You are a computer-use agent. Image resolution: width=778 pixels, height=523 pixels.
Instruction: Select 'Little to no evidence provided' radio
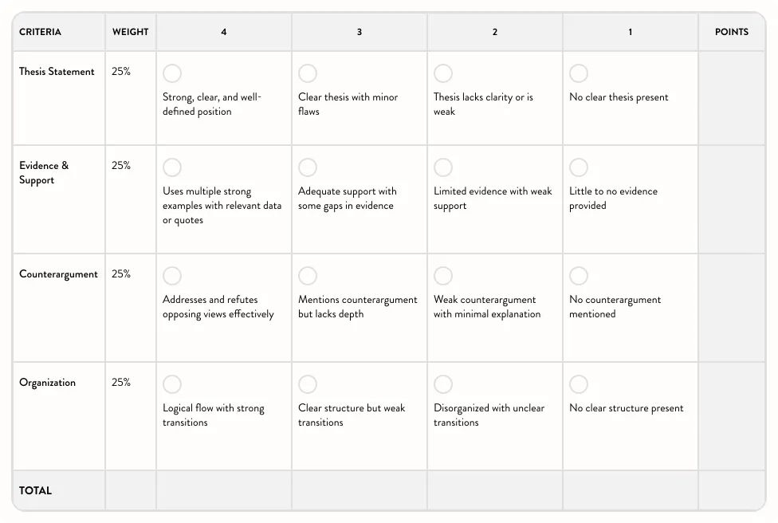(579, 167)
